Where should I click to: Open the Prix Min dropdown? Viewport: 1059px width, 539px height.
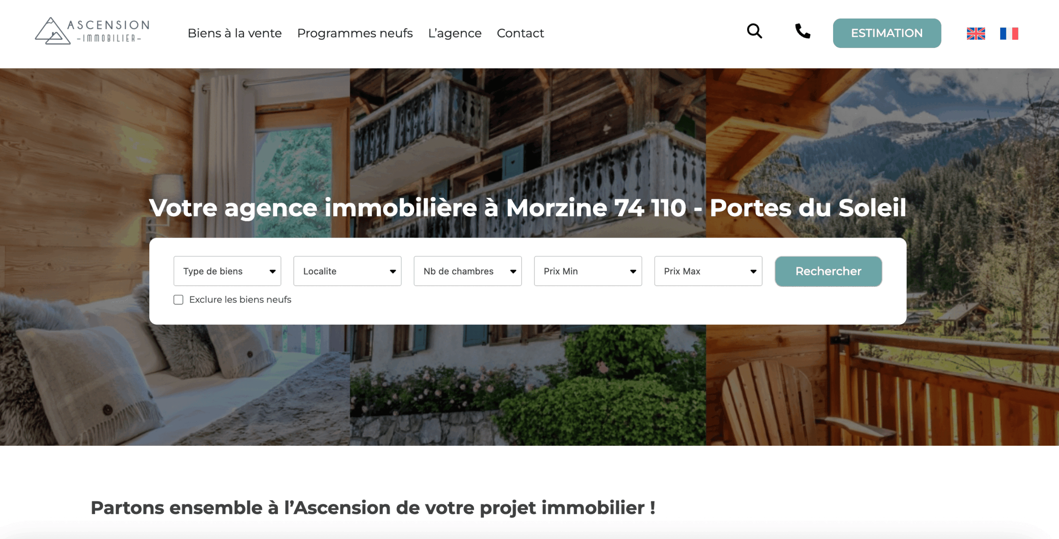click(x=588, y=271)
